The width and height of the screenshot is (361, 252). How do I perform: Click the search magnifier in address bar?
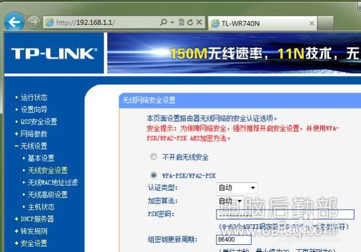pyautogui.click(x=163, y=22)
